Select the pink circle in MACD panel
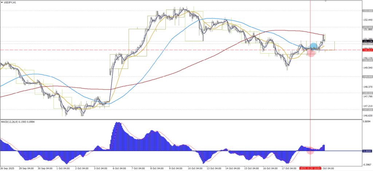The image size is (373, 171). coord(310,150)
